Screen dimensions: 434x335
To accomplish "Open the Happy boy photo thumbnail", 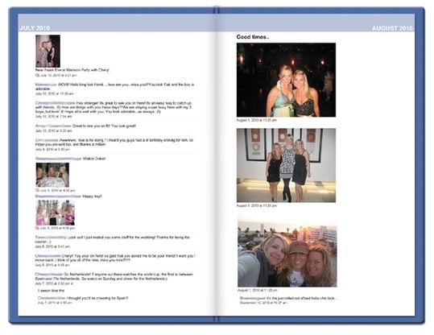I will coord(55,213).
